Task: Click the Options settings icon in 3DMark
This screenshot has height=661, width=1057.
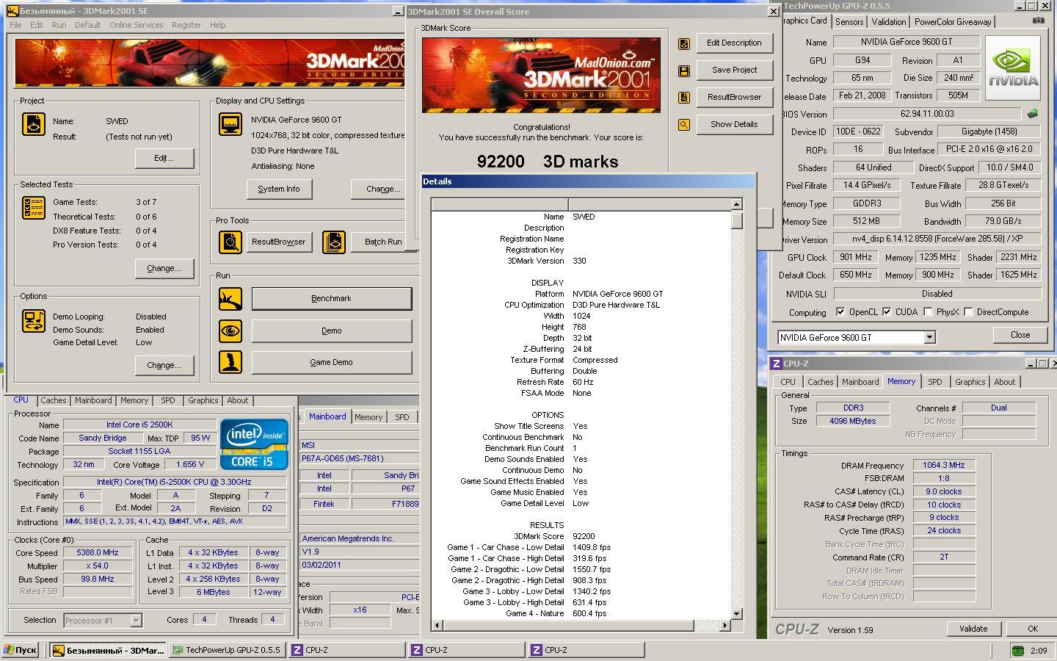Action: (x=34, y=321)
